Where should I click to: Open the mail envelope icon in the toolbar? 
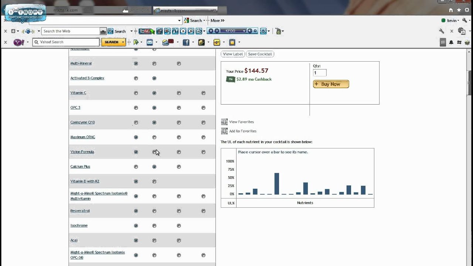tap(150, 42)
